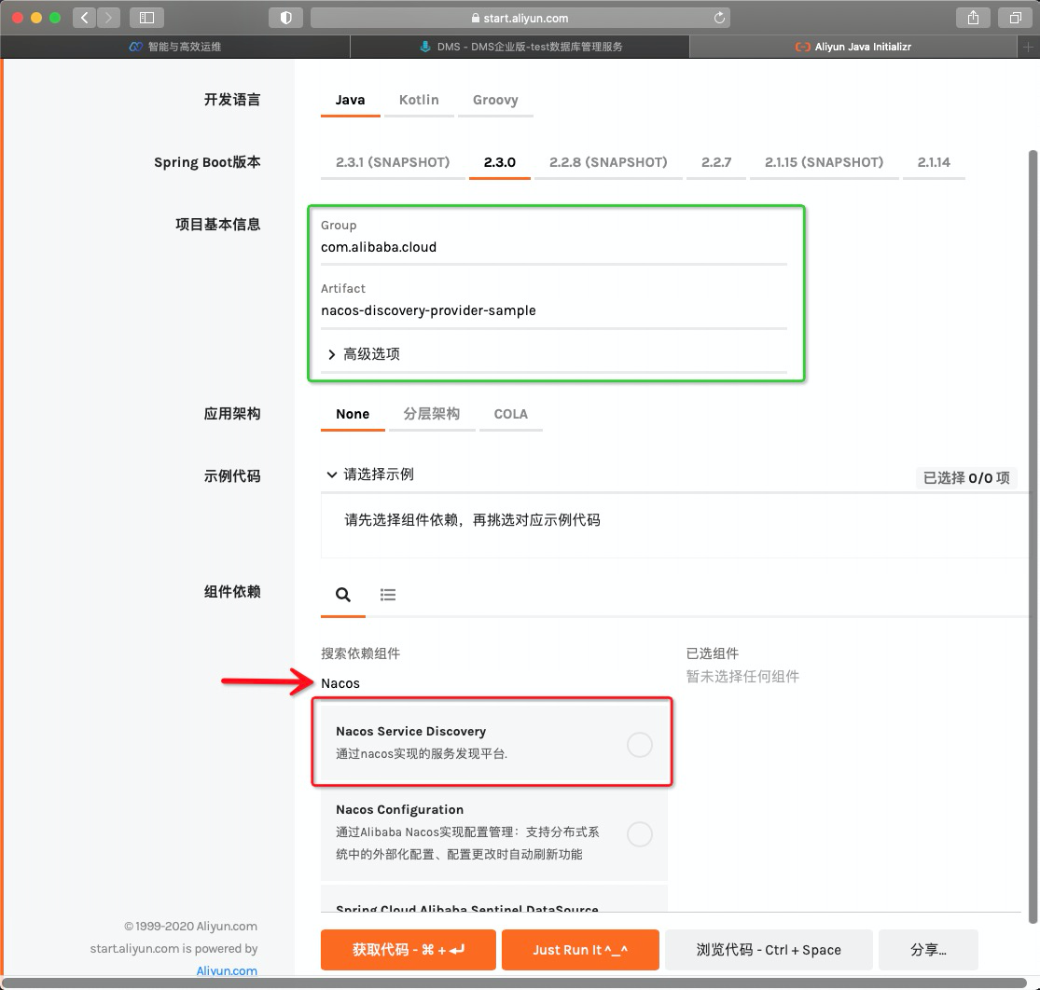Screen dimensions: 1040x990
Task: Open a new tab with the plus icon
Action: click(x=1027, y=47)
